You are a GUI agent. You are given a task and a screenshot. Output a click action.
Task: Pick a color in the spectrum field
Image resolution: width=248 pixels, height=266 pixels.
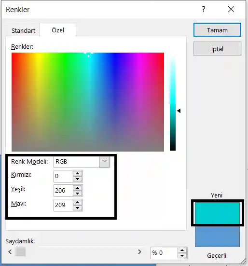coord(88,102)
